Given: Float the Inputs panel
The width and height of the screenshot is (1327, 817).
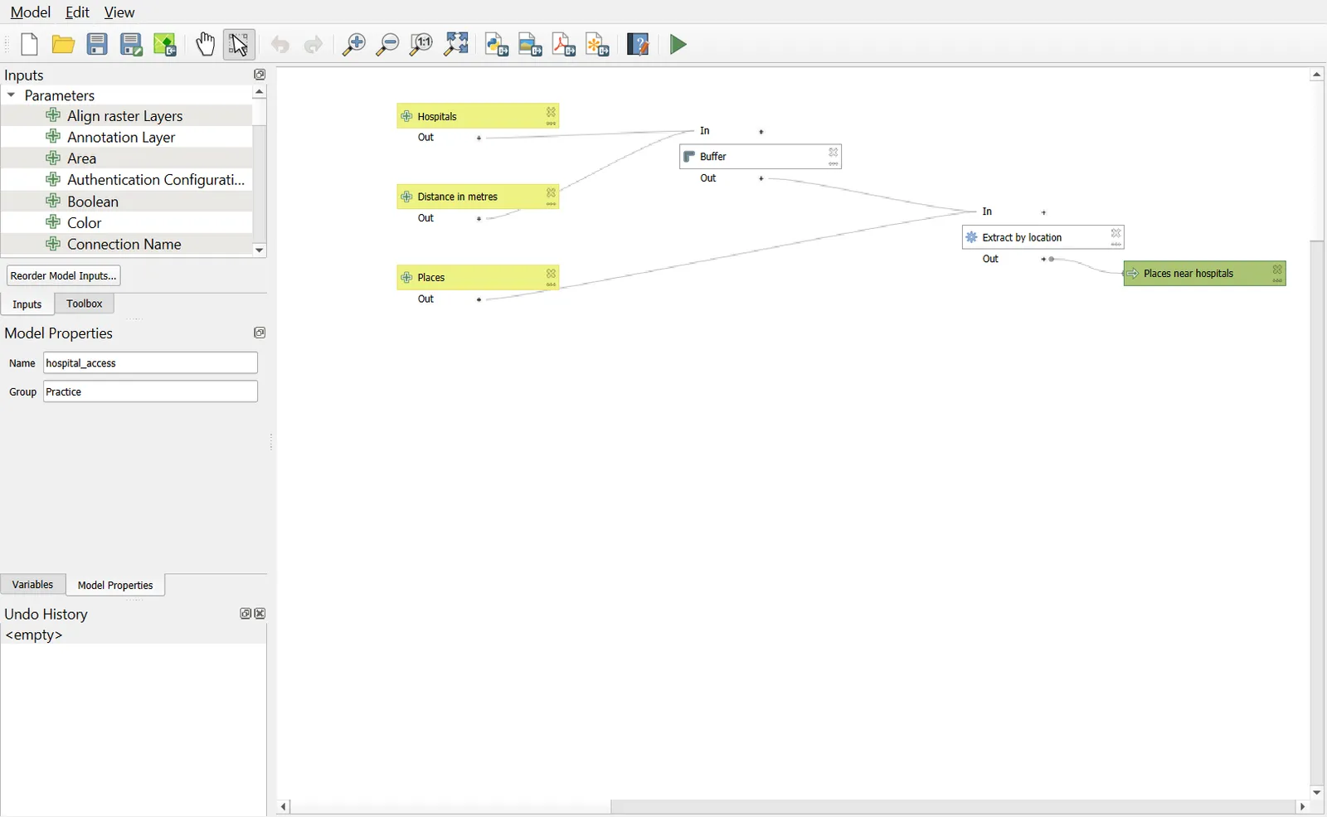Looking at the screenshot, I should pyautogui.click(x=260, y=75).
